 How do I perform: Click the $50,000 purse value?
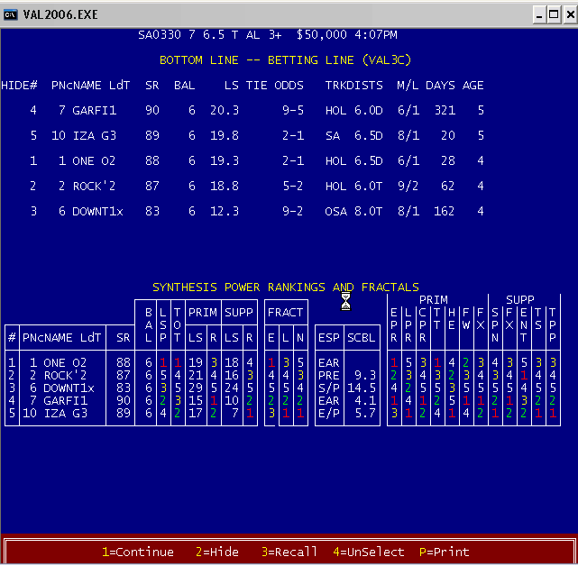(x=321, y=35)
